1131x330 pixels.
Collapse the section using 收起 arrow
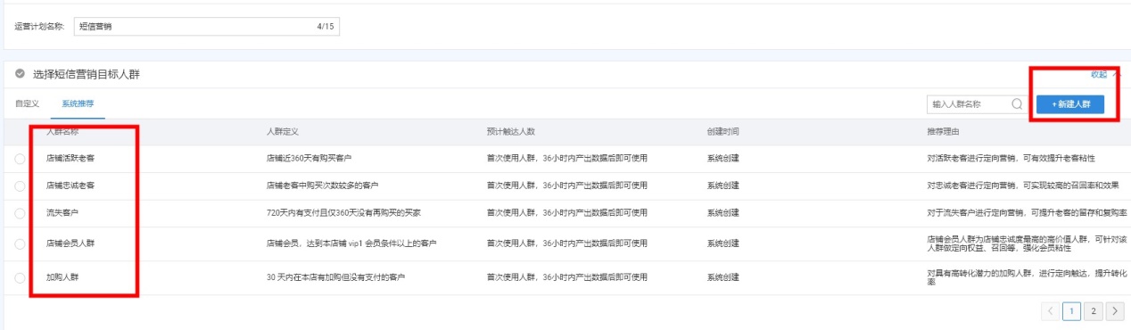click(x=1116, y=74)
